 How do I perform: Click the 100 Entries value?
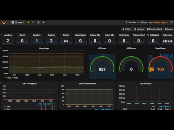click(66, 41)
